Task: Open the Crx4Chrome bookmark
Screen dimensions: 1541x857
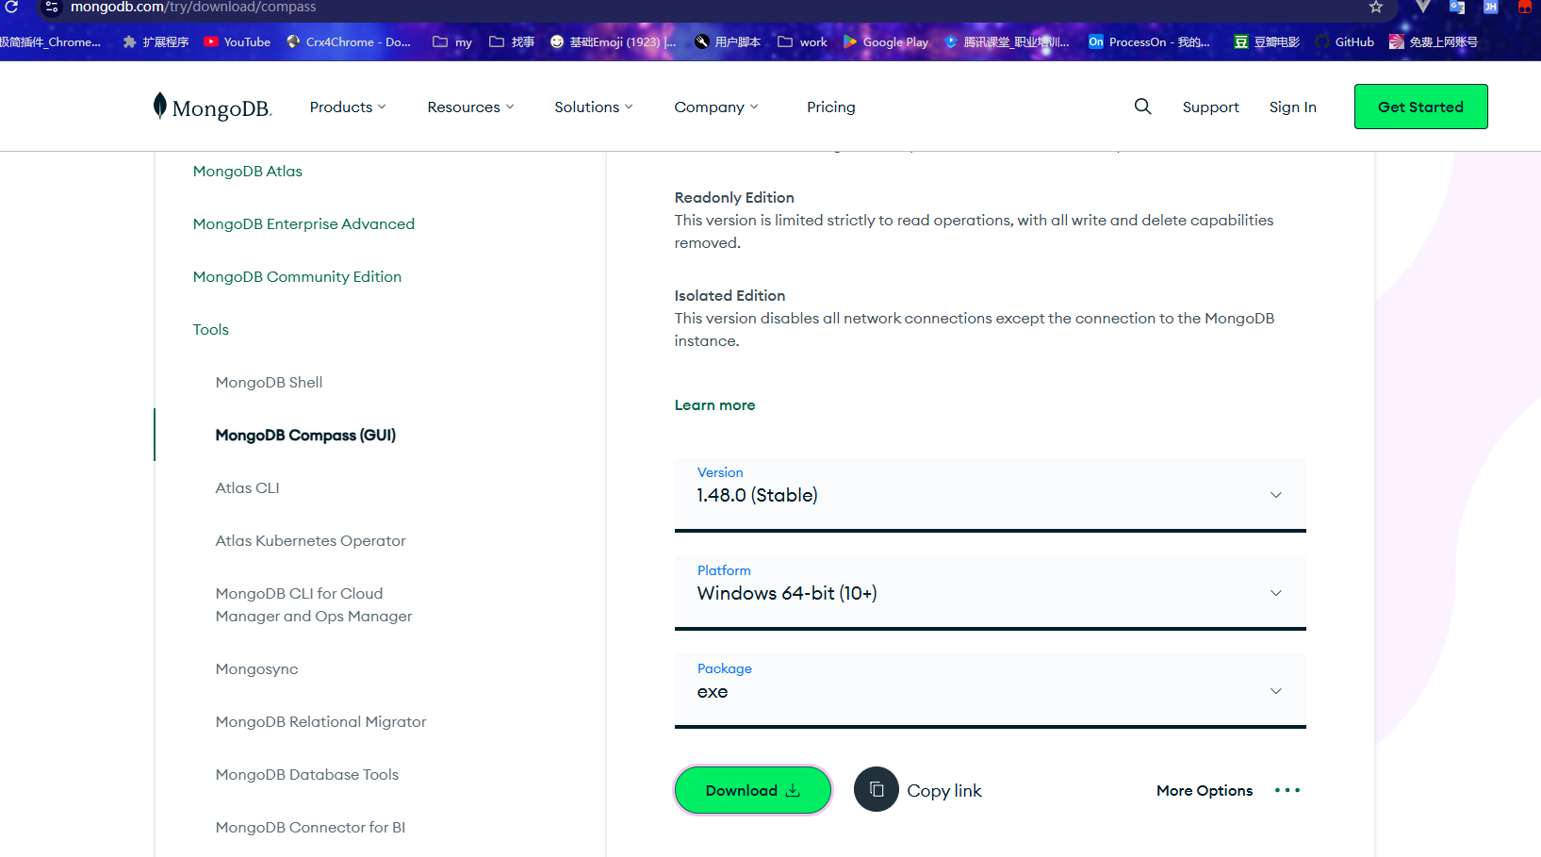Action: click(x=349, y=41)
